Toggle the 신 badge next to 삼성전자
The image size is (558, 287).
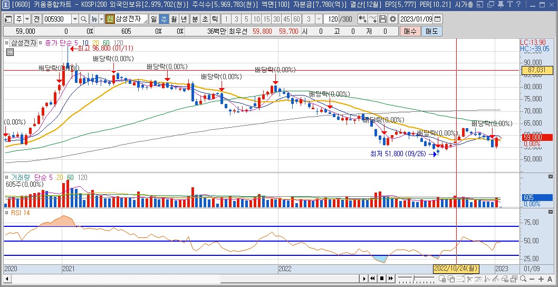110,19
